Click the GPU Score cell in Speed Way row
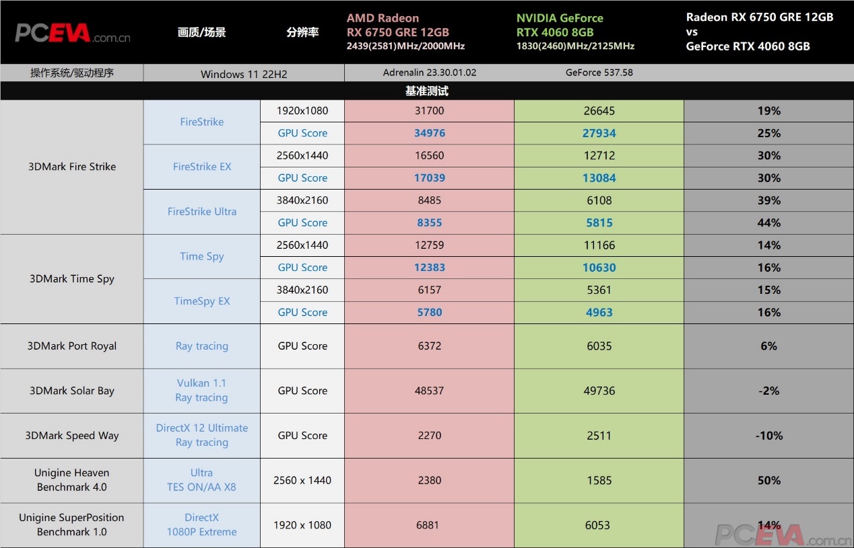Image resolution: width=854 pixels, height=548 pixels. pos(302,436)
